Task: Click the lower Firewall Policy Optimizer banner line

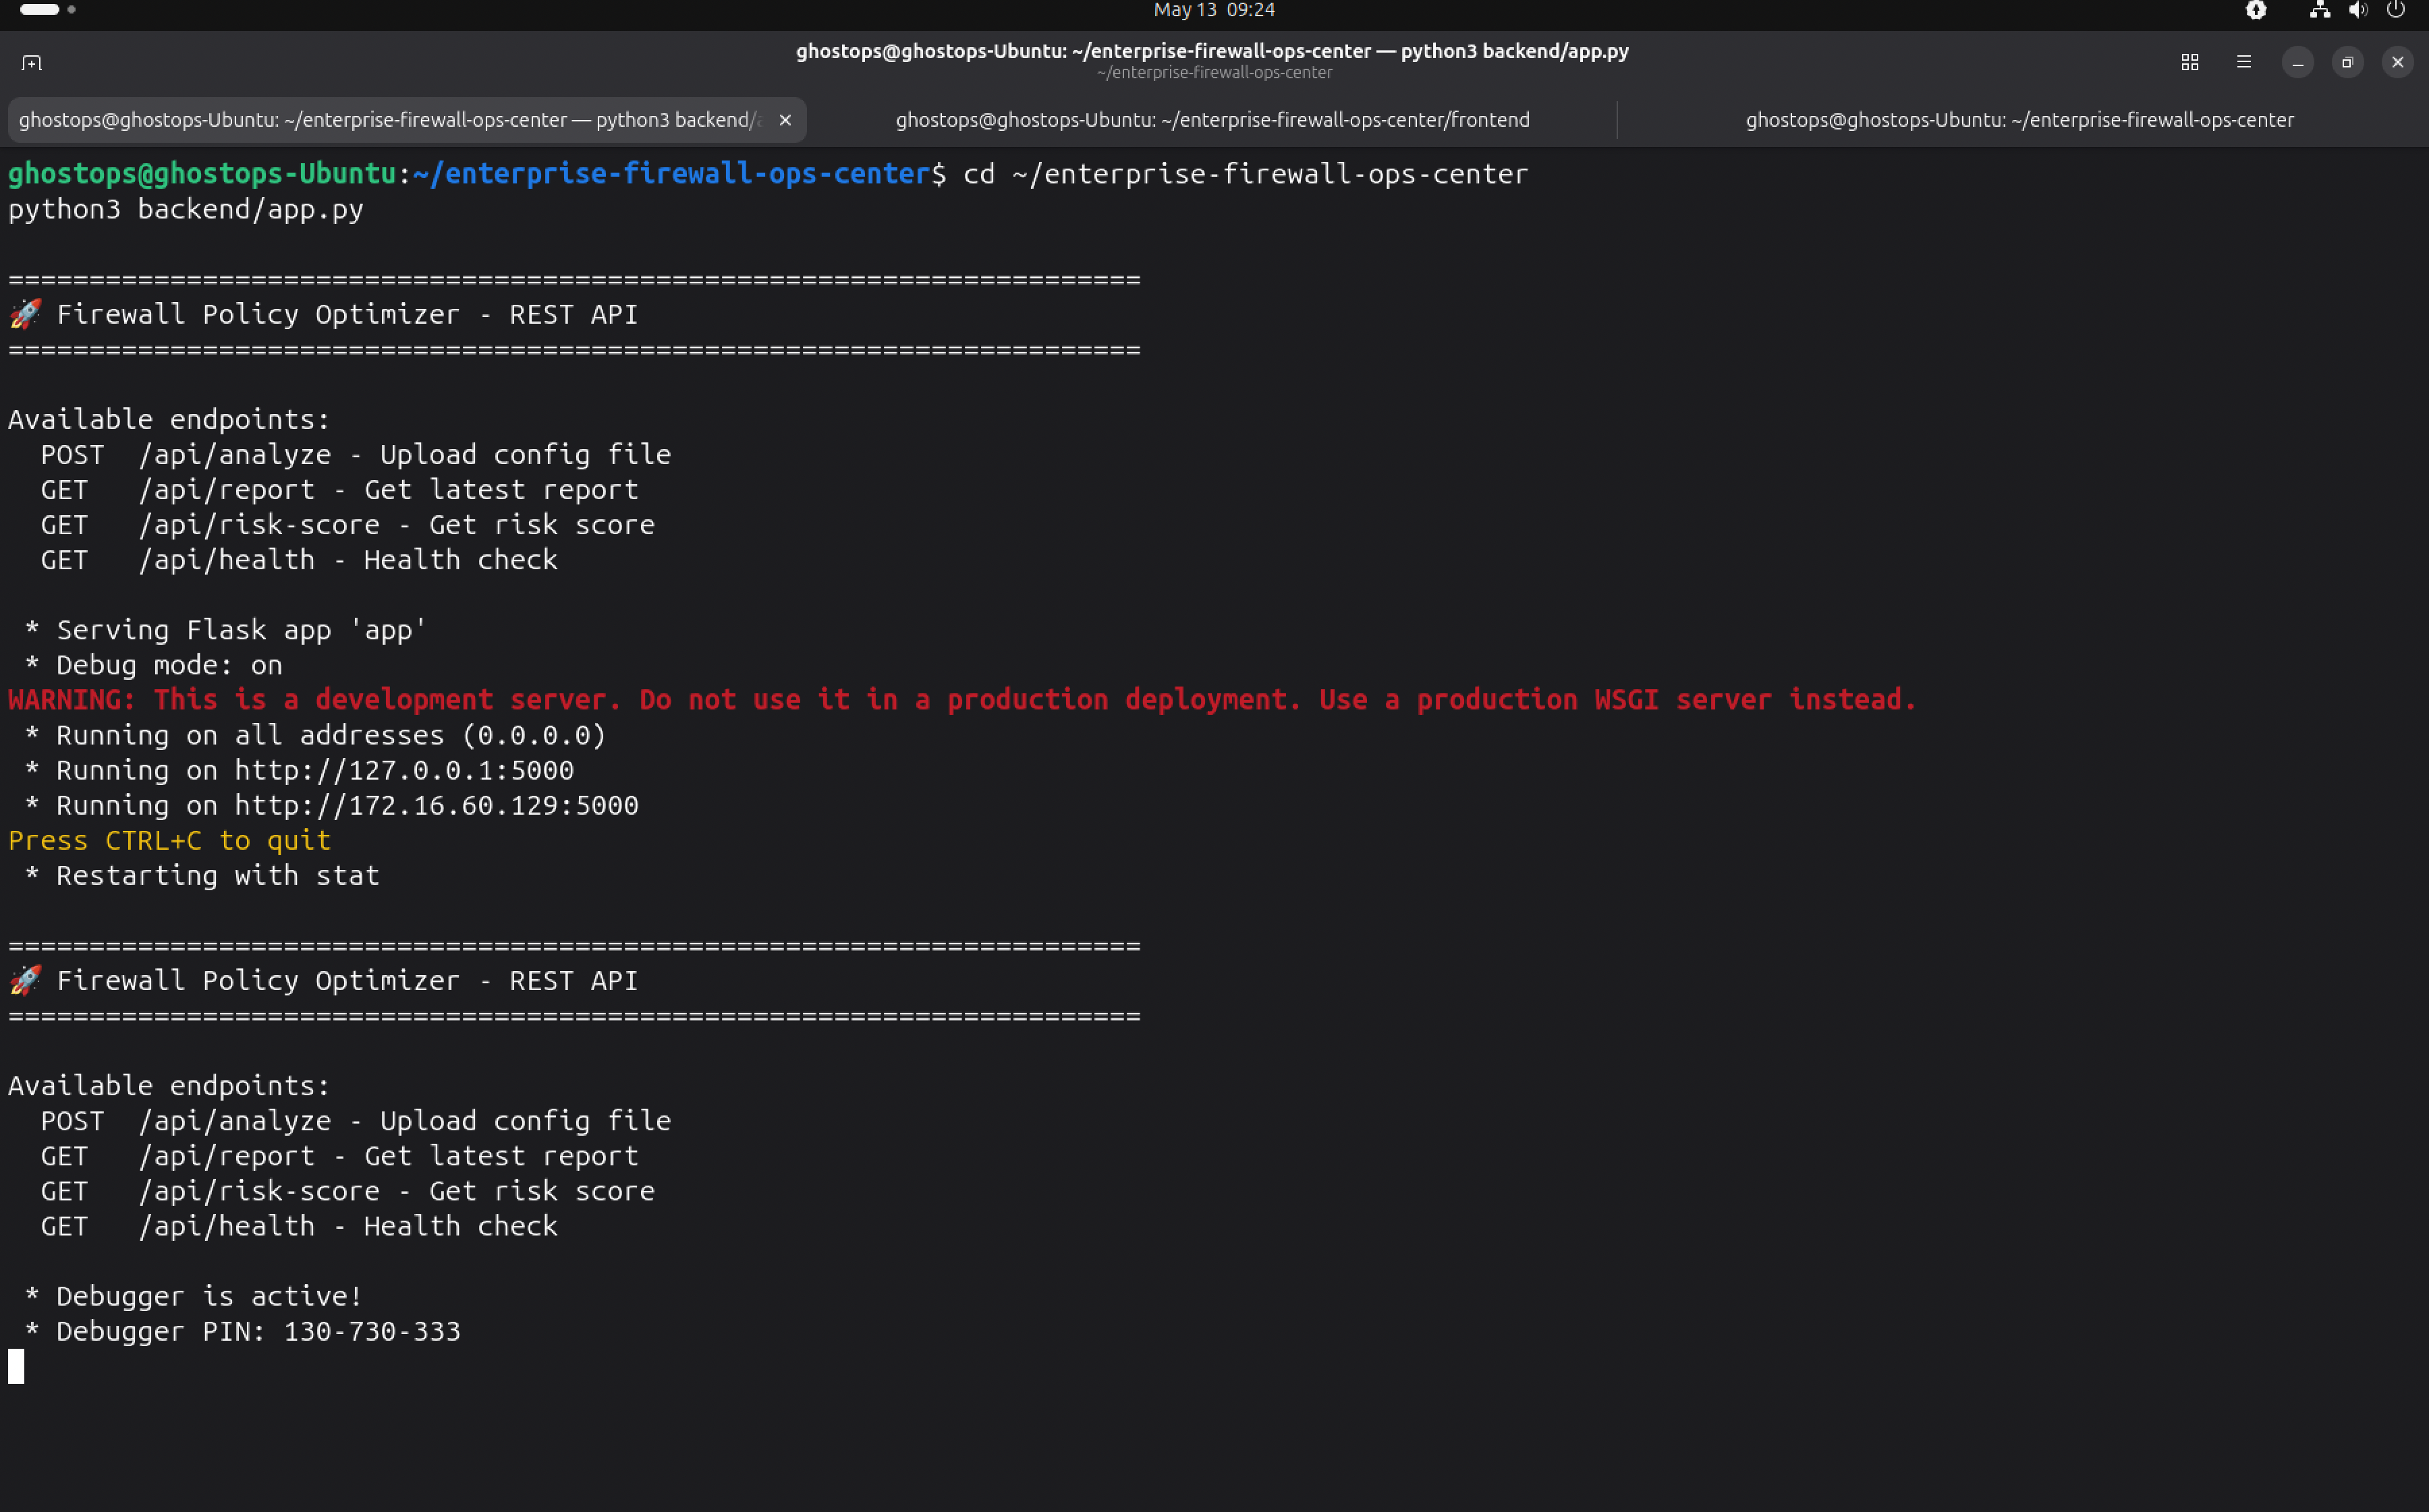Action: pos(323,981)
